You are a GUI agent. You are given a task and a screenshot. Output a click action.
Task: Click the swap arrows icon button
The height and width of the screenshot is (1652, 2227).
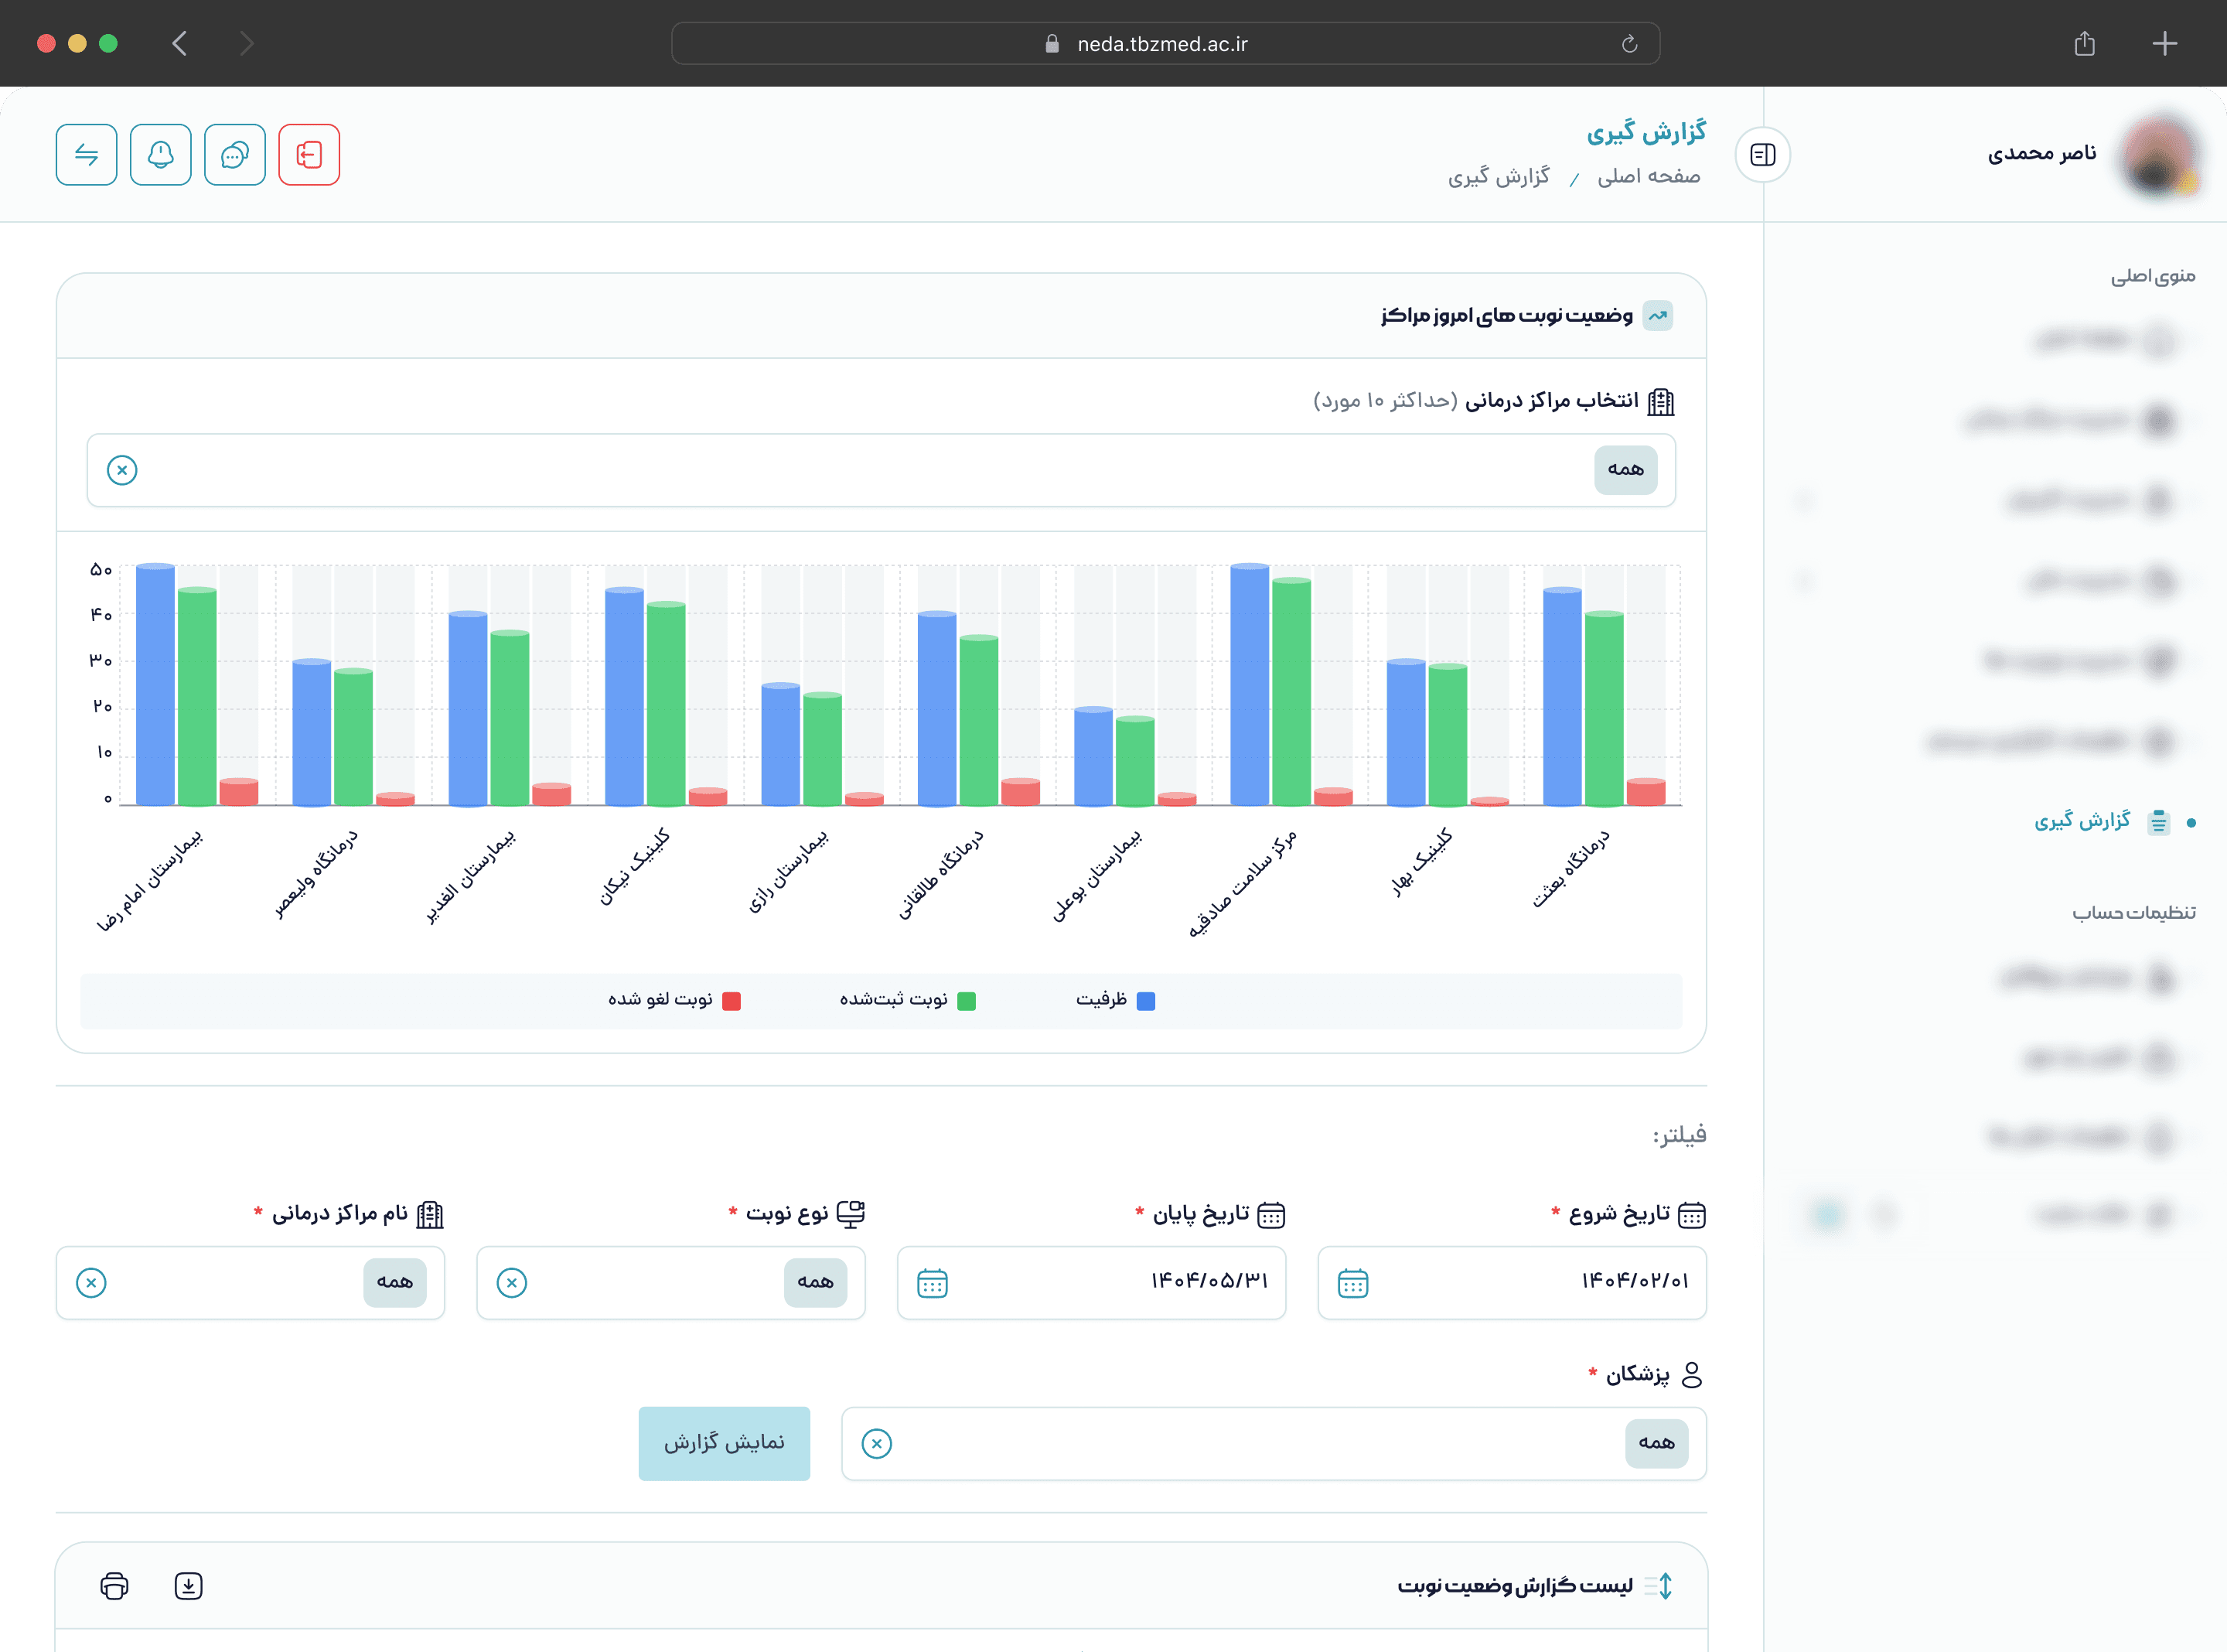(x=86, y=155)
